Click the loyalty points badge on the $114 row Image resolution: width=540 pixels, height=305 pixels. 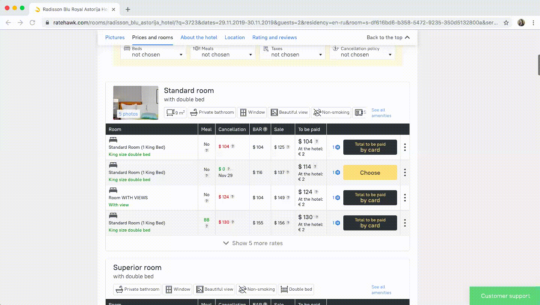tap(336, 172)
